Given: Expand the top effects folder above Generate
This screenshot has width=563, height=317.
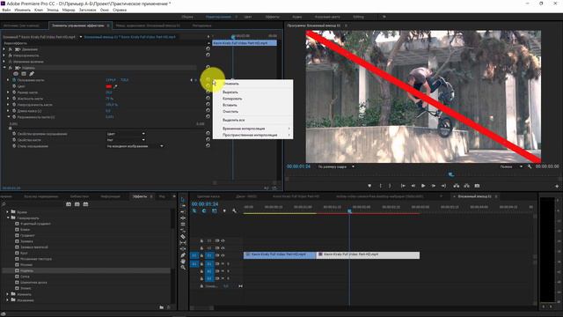Looking at the screenshot, I should point(8,212).
